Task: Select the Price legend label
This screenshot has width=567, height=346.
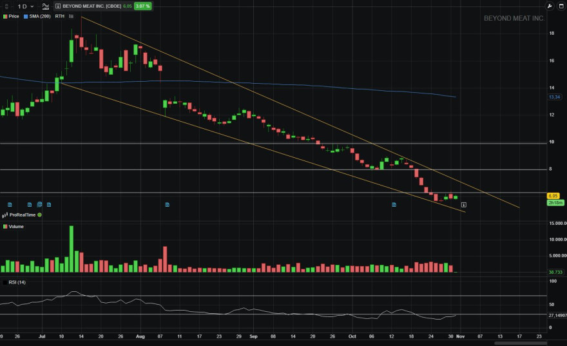Action: tap(14, 16)
